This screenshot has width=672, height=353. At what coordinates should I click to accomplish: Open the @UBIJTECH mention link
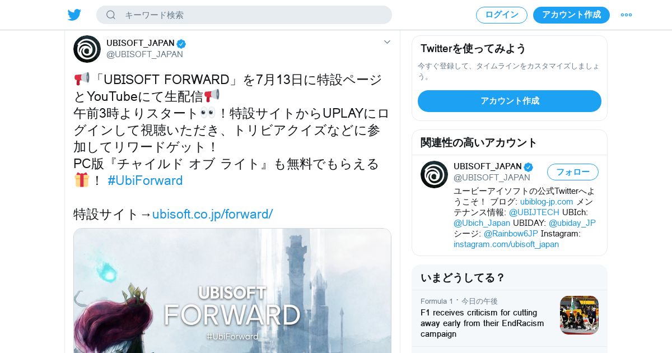pyautogui.click(x=534, y=212)
